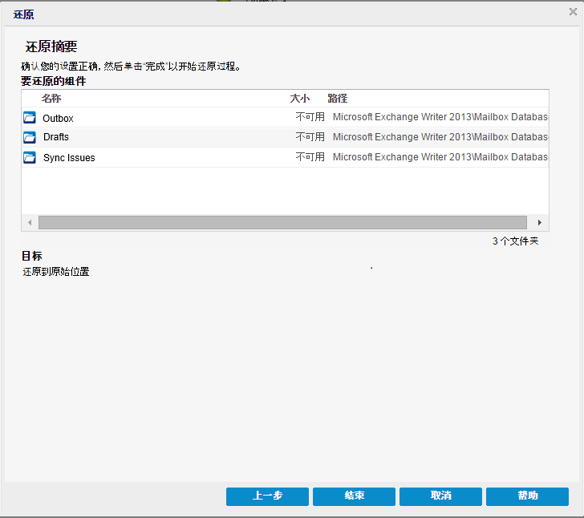Cancel the restore with 取消

[x=440, y=496]
